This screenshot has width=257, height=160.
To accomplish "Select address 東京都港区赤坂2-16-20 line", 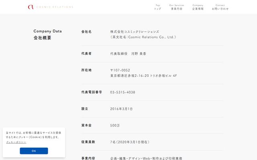I will point(144,76).
